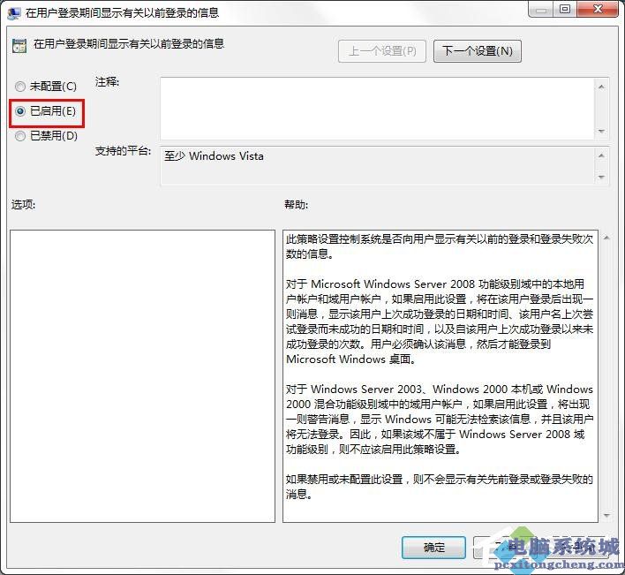This screenshot has height=575, width=625.
Task: Click the empty 选项 options panel
Action: (x=142, y=375)
